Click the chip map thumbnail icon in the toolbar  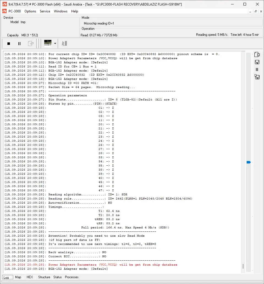[48, 43]
